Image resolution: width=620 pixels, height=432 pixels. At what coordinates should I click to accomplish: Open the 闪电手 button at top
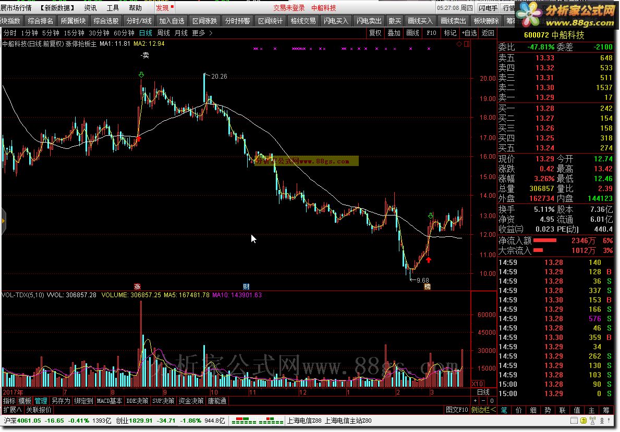click(488, 8)
